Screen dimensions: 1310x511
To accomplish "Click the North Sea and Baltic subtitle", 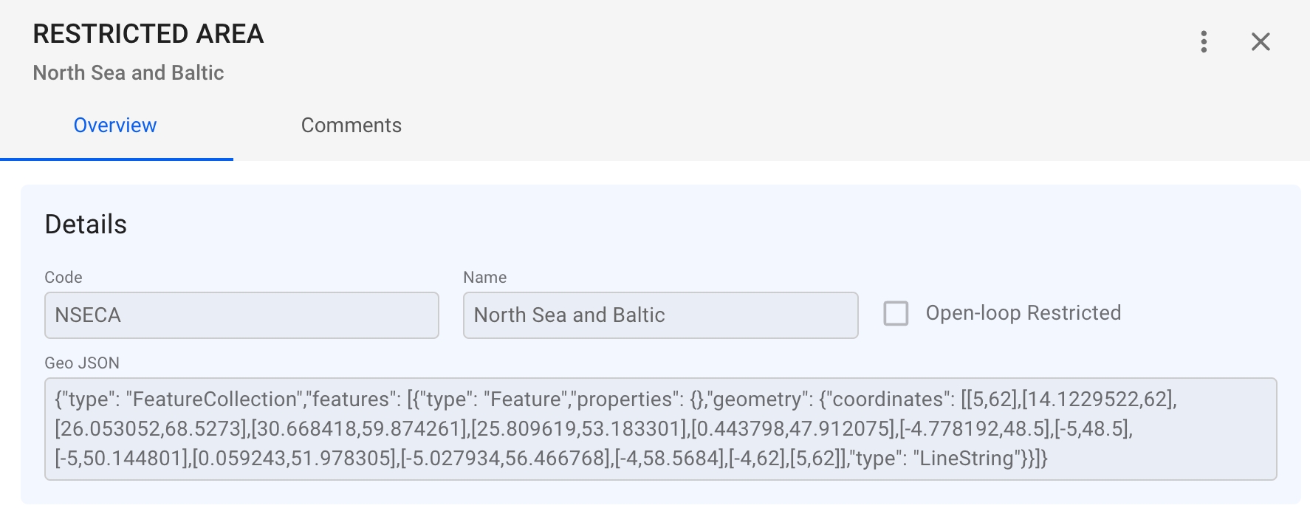I will click(x=128, y=73).
